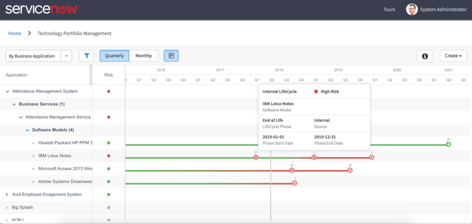Click the column resize handle beside Application header
The width and height of the screenshot is (472, 224).
pos(91,75)
